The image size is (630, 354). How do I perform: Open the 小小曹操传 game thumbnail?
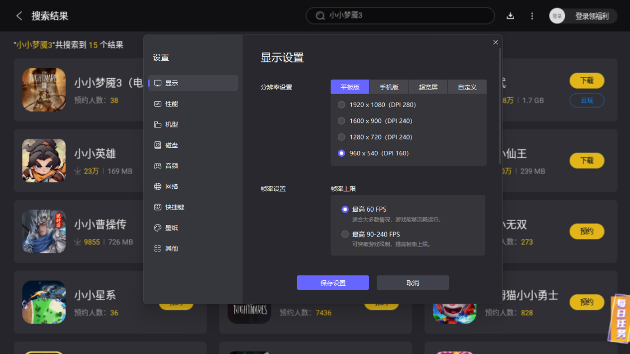click(x=44, y=232)
